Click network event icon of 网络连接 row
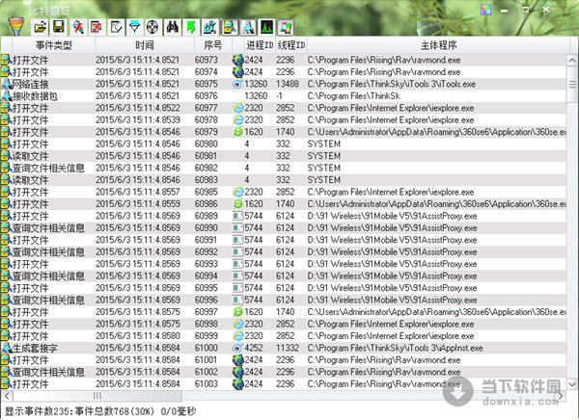The image size is (579, 420). (7, 84)
